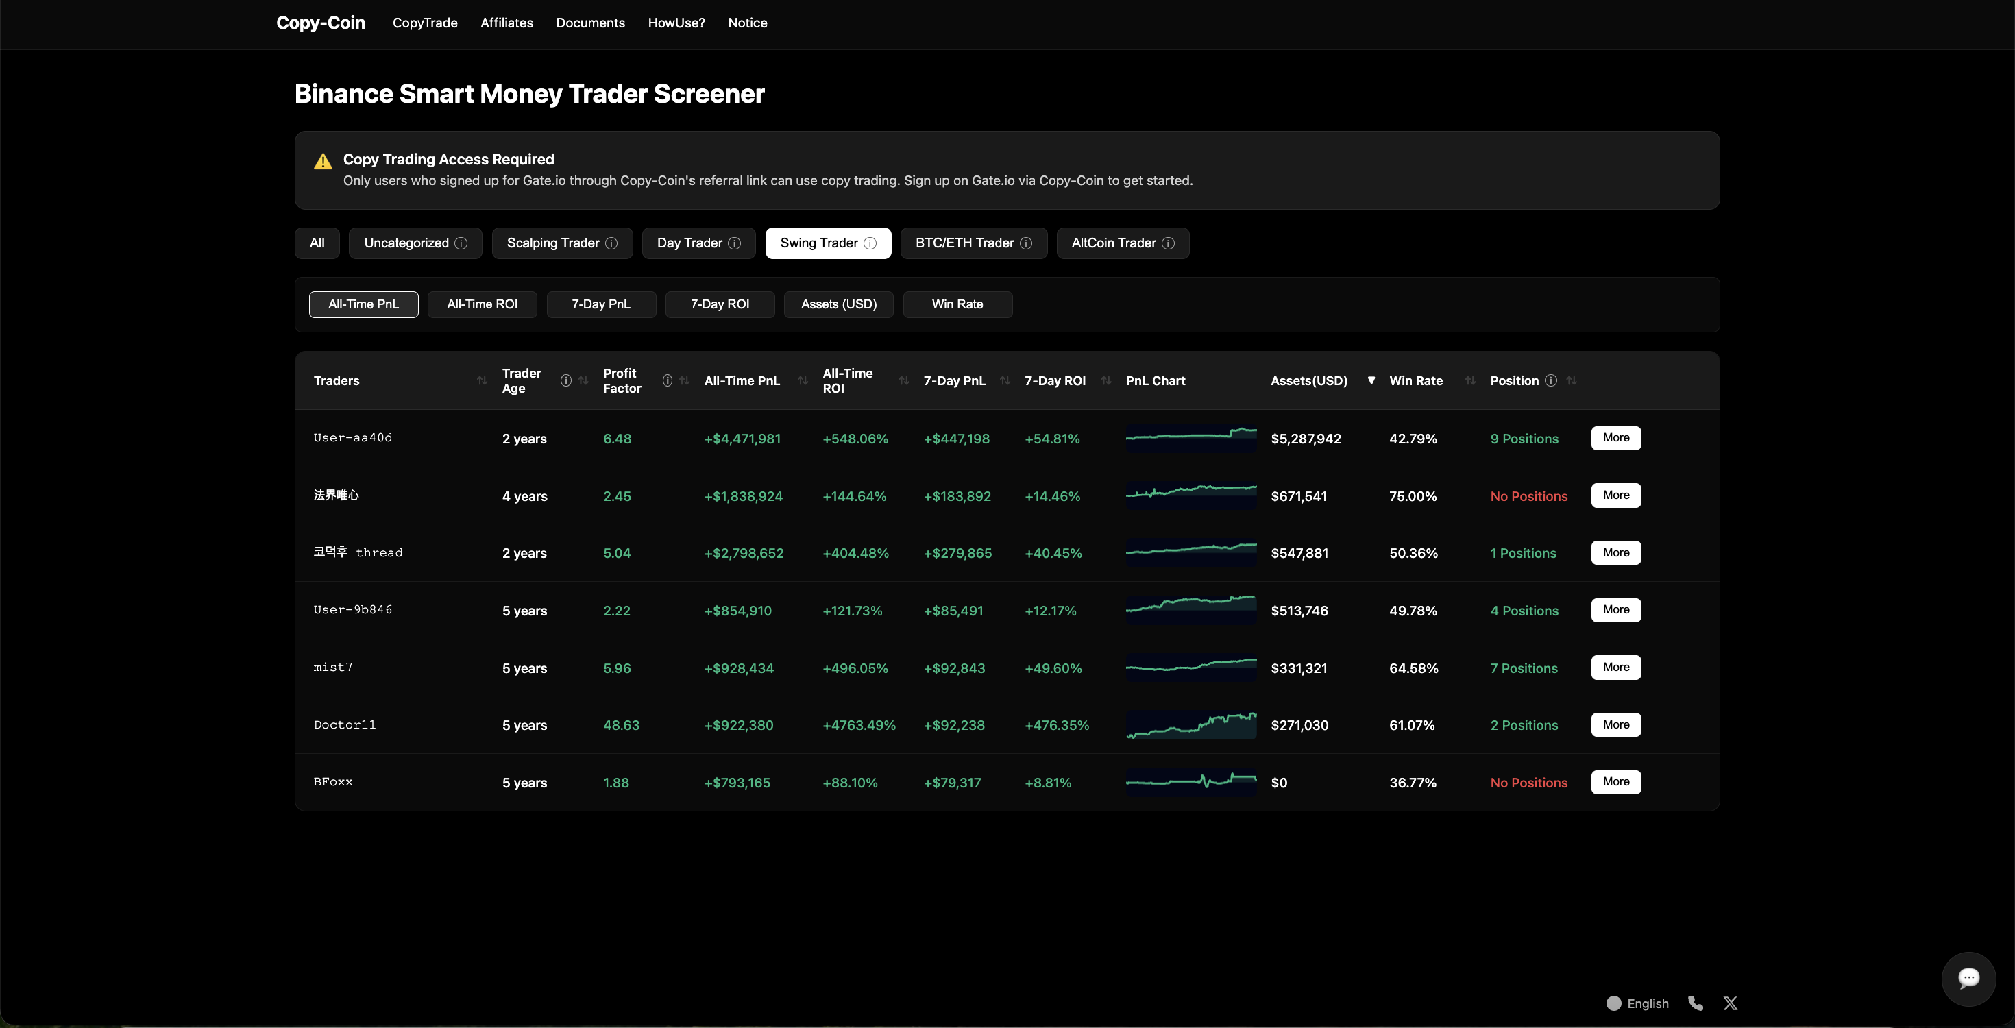Sort by All-Time ROI column arrows
This screenshot has height=1028, width=2015.
point(904,380)
